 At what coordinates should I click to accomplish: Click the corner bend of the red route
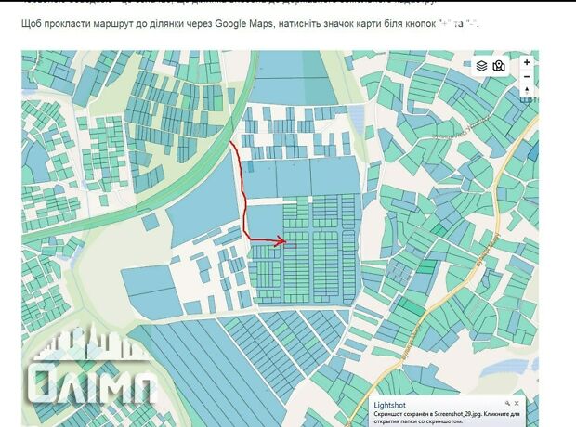pos(247,239)
